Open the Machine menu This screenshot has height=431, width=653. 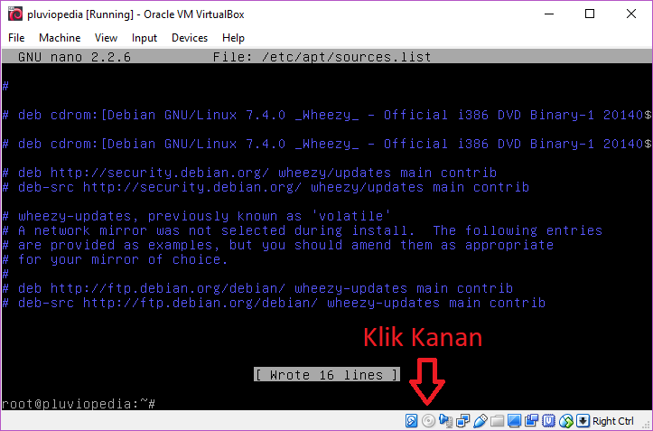click(x=60, y=38)
